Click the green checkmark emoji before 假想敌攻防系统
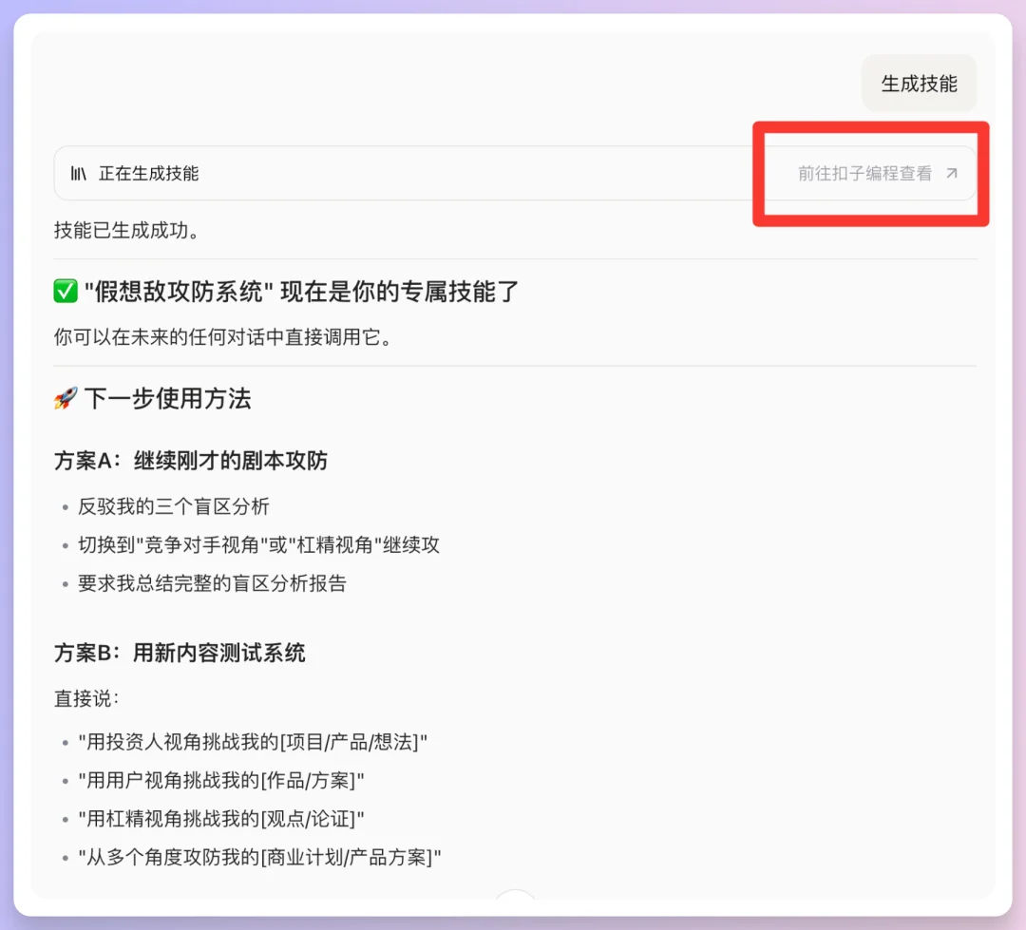The image size is (1026, 930). (65, 291)
